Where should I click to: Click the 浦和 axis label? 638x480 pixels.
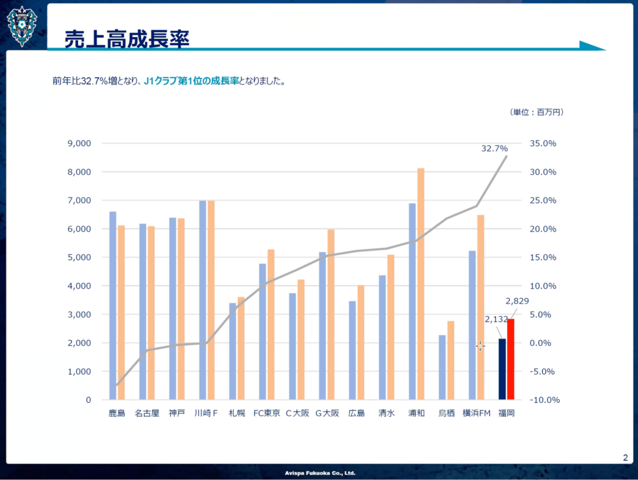[416, 413]
